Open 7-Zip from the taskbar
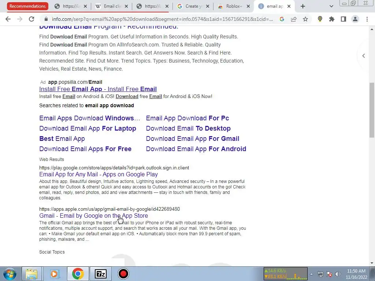This screenshot has height=281, width=375. click(x=100, y=274)
